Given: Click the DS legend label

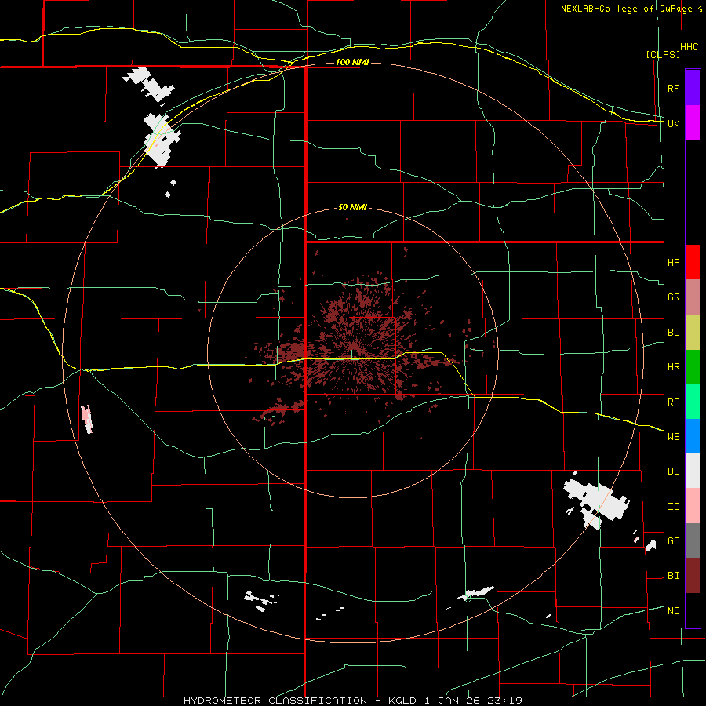Looking at the screenshot, I should click(x=673, y=471).
